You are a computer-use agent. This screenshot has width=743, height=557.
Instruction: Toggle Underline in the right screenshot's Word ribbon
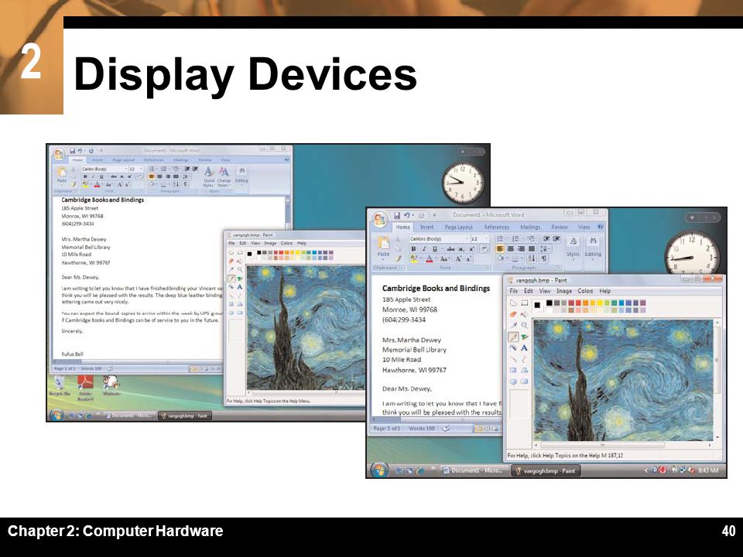pyautogui.click(x=434, y=249)
